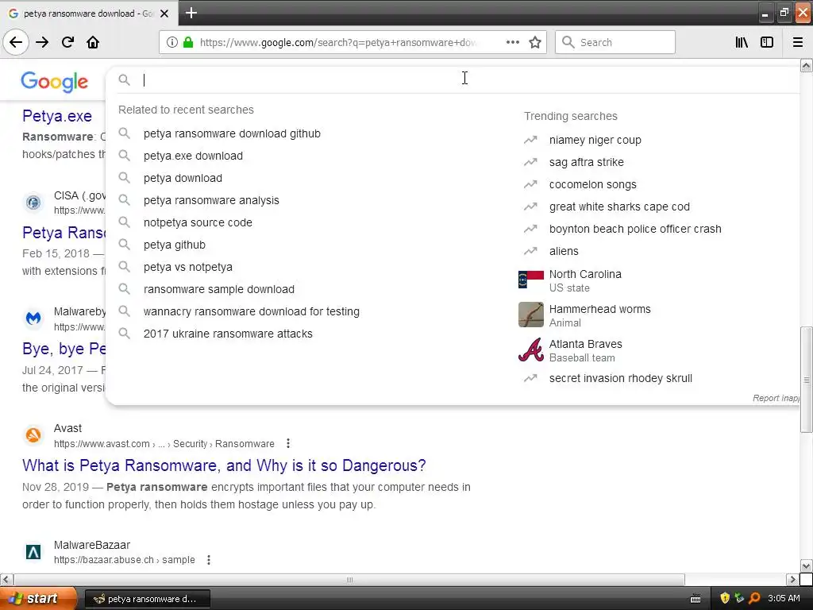The width and height of the screenshot is (813, 610).
Task: Open What is Petya Ransomware Avast link
Action: 224,465
